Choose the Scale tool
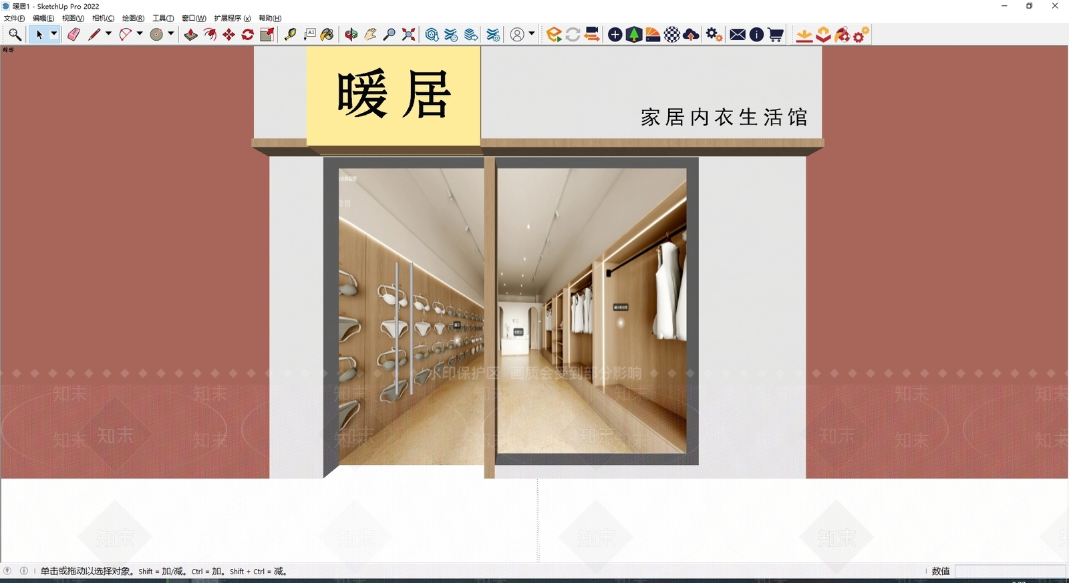1069x583 pixels. 267,35
